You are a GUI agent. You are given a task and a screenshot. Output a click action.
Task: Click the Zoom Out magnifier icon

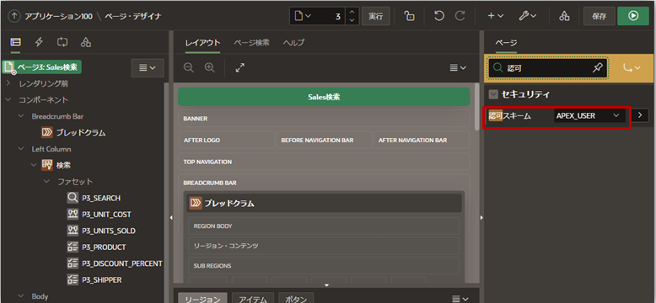tap(189, 67)
